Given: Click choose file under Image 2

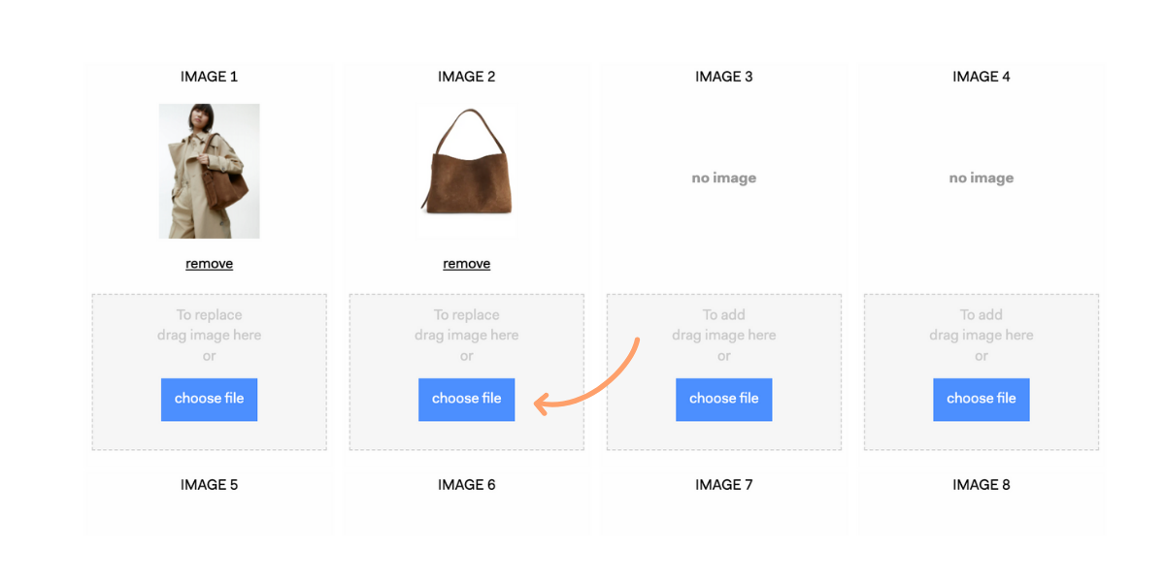Looking at the screenshot, I should tap(466, 399).
